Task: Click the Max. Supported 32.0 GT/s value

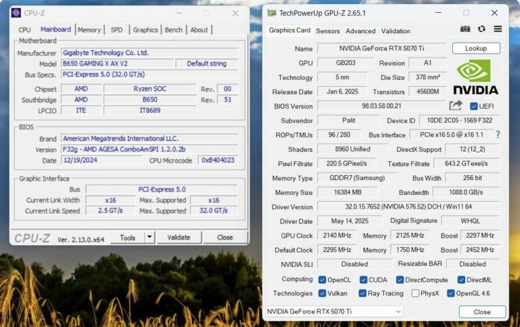Action: click(214, 211)
